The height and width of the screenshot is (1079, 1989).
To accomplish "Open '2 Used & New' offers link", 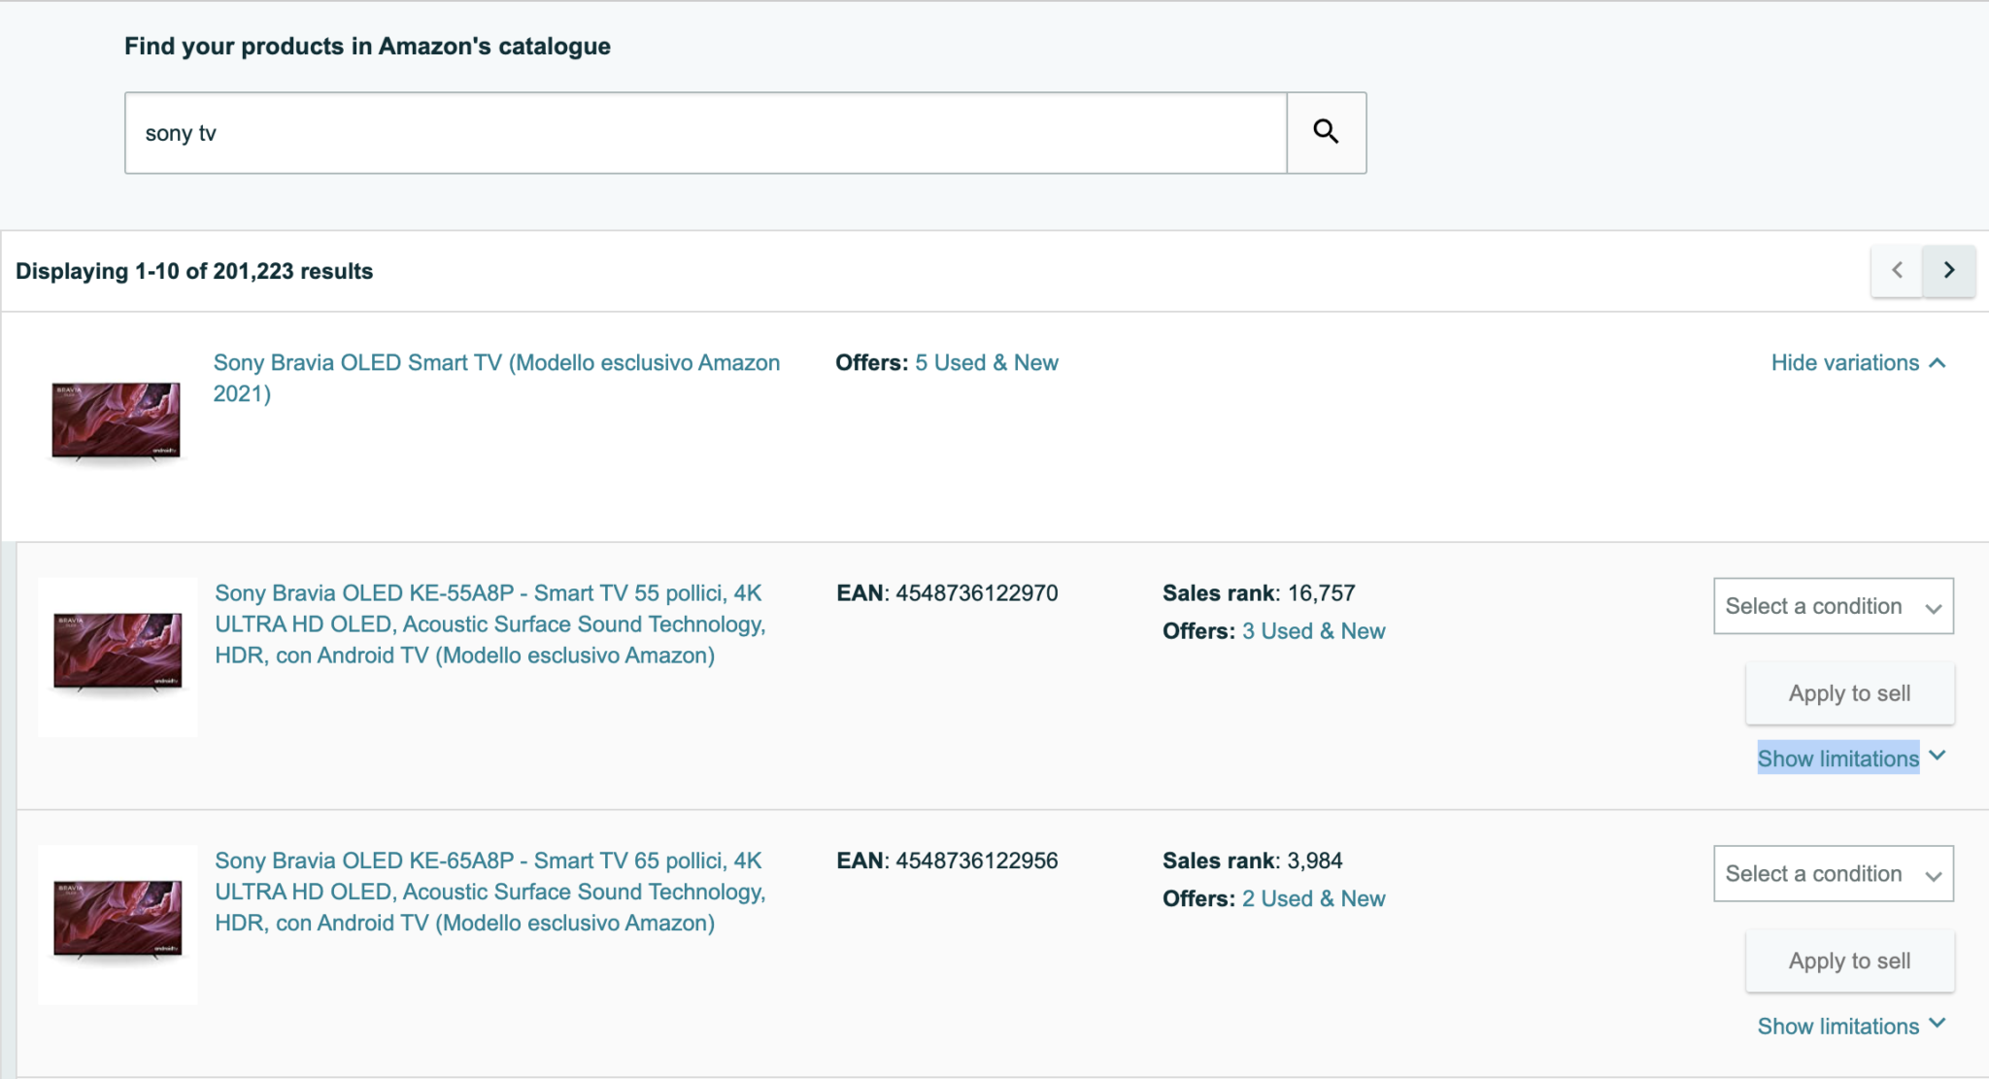I will (x=1314, y=899).
